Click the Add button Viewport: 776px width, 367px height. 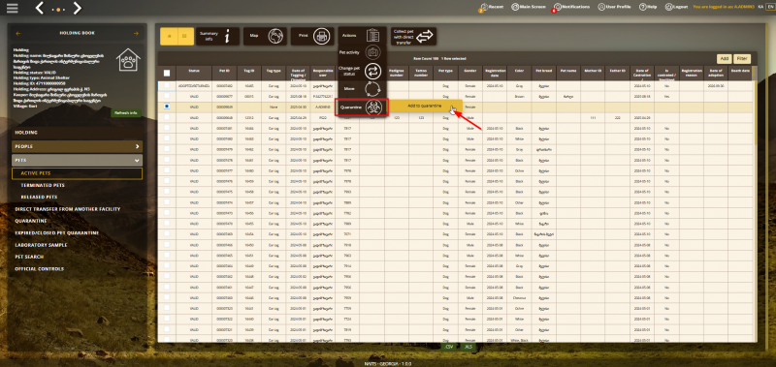[724, 58]
